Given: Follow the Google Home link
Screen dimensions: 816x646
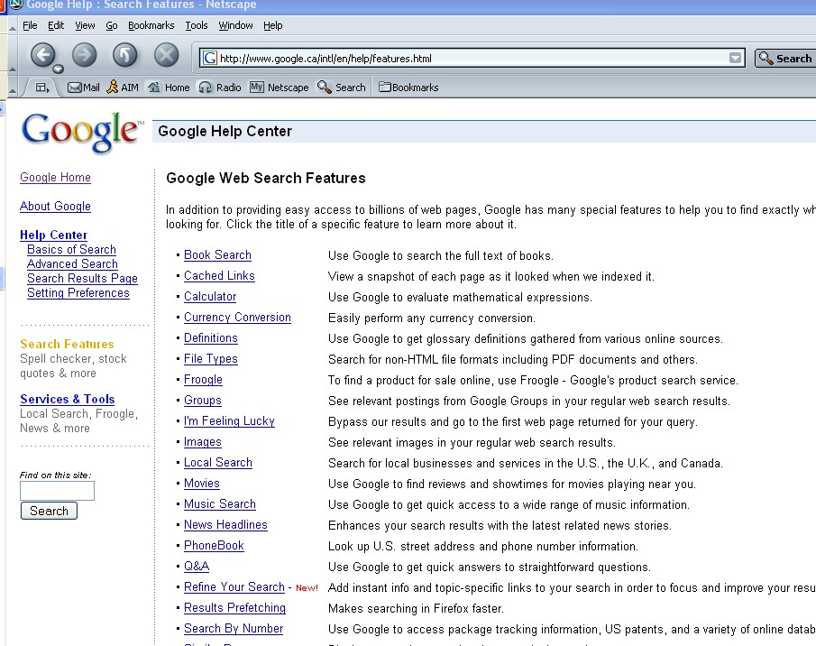Looking at the screenshot, I should pos(55,178).
